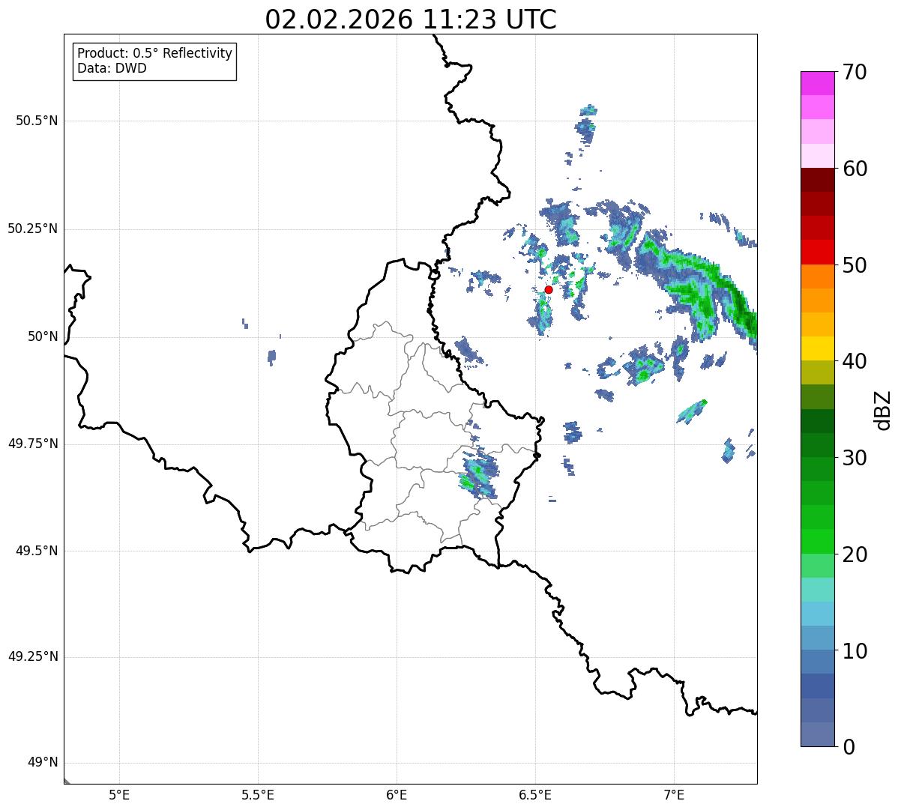Click the 49.25°N latitude label

tap(32, 656)
